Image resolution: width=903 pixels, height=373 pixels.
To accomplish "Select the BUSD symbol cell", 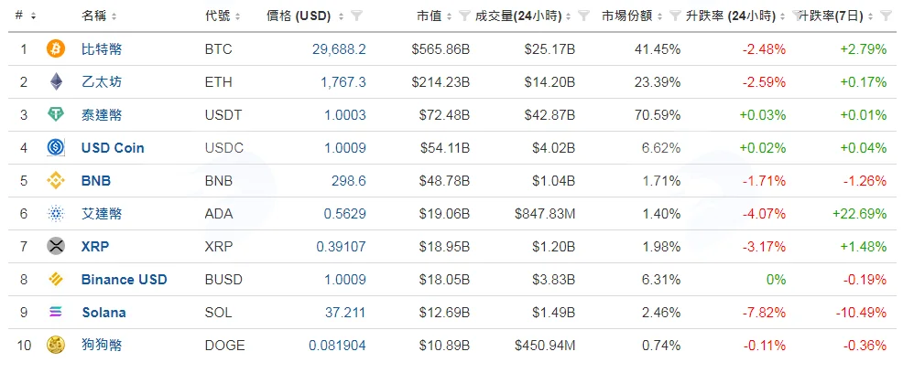I will click(x=223, y=280).
